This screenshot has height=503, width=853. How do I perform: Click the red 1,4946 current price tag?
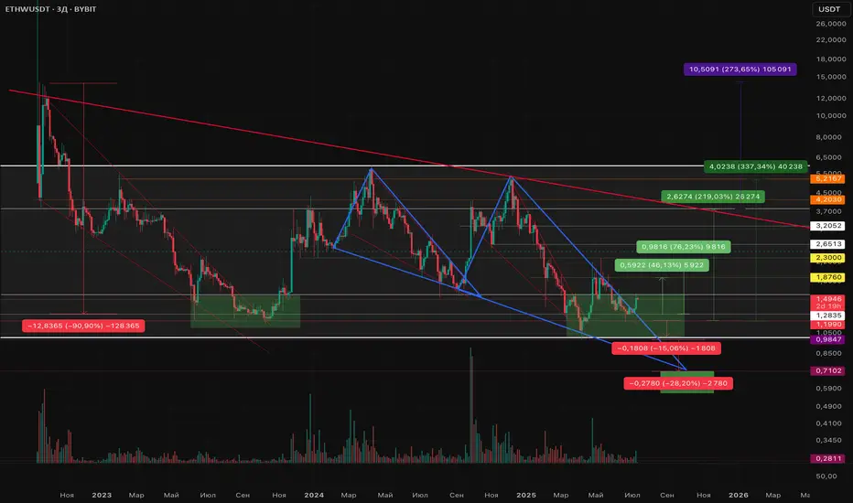click(827, 299)
